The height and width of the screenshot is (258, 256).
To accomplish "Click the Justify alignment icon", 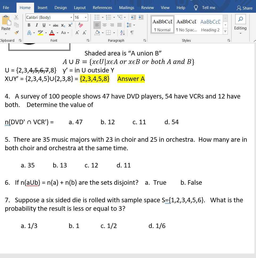I will click(119, 25).
